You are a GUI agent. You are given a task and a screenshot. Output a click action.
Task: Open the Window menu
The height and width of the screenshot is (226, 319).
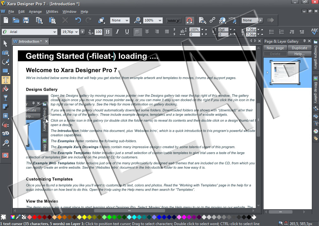click(69, 12)
